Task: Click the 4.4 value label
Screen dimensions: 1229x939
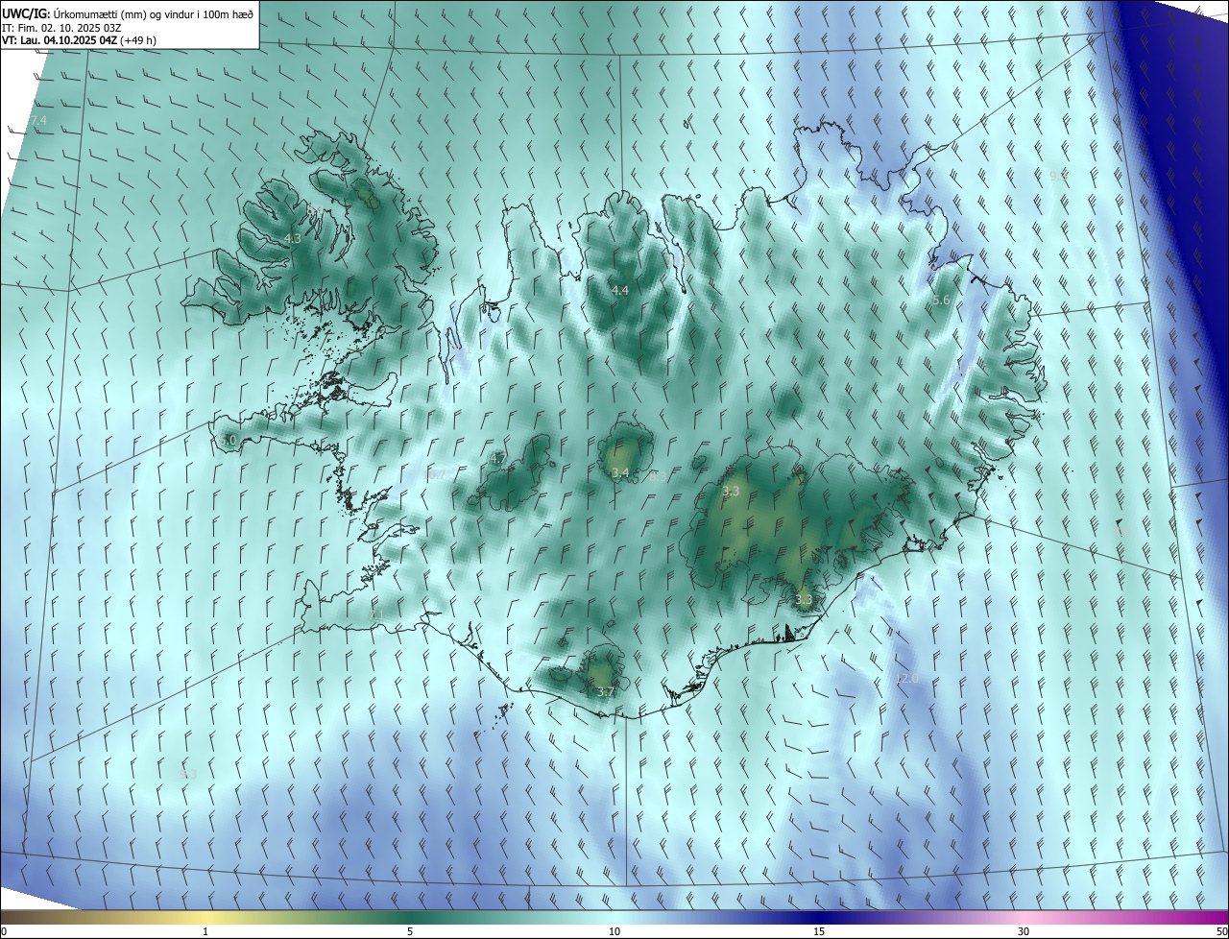Action: point(620,291)
